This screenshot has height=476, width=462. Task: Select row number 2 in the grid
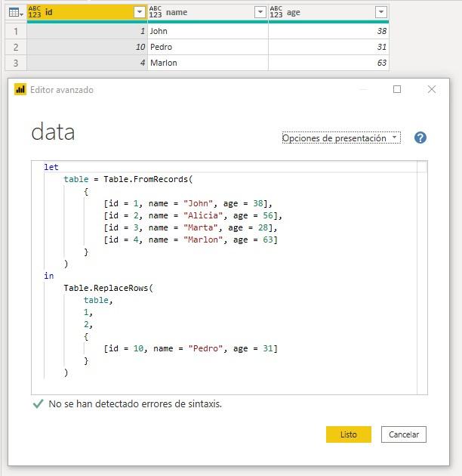coord(16,47)
